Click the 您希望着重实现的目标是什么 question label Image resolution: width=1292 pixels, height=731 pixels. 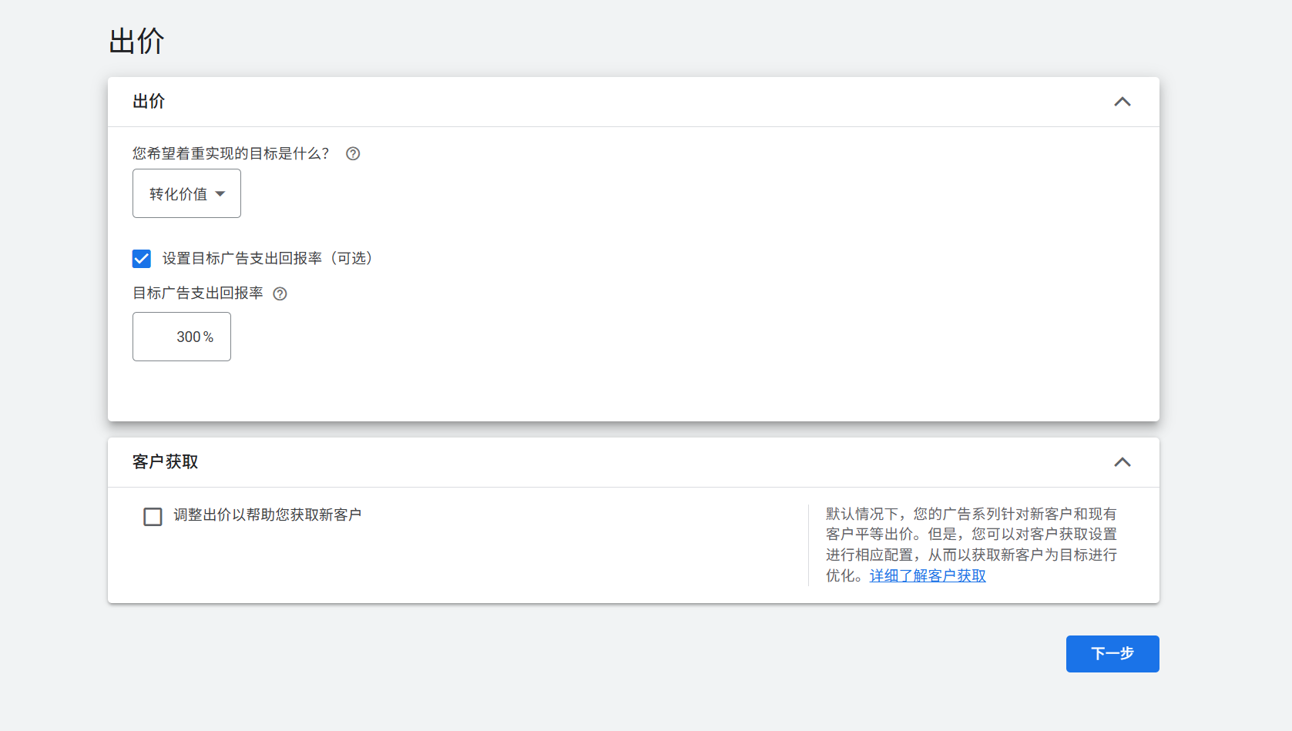click(x=230, y=153)
